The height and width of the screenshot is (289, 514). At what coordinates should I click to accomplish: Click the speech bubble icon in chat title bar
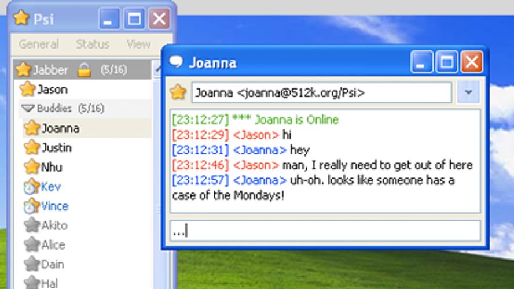(x=176, y=62)
